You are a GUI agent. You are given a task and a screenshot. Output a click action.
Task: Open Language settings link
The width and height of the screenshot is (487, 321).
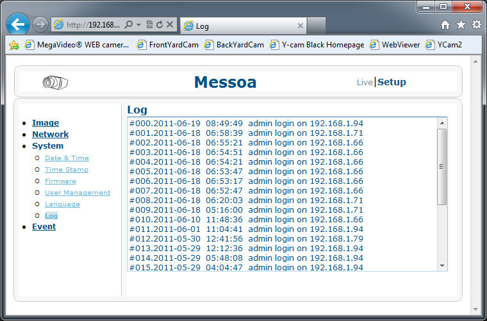tap(62, 204)
